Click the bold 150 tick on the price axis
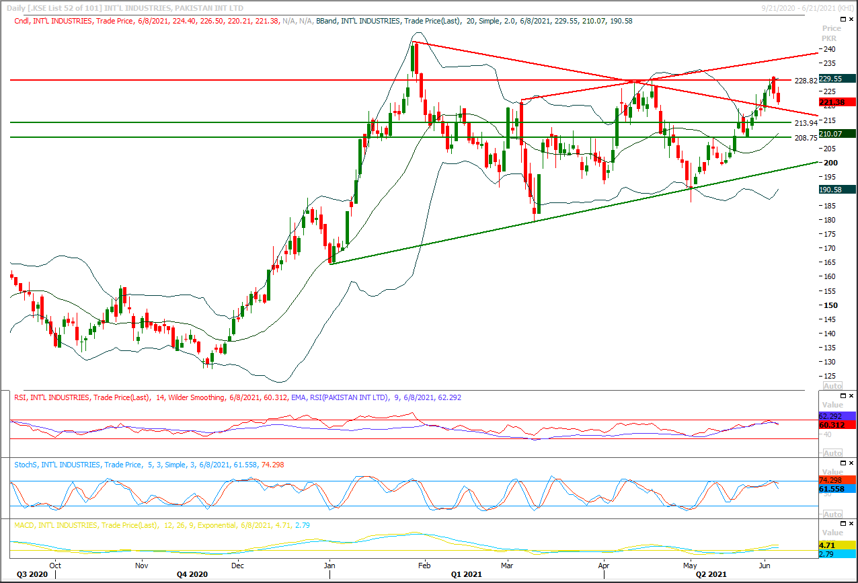This screenshot has height=583, width=858. tap(830, 305)
